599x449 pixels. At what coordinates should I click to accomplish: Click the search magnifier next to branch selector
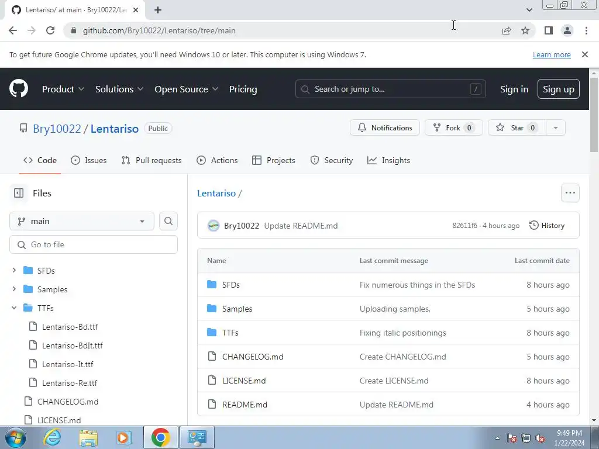point(168,221)
